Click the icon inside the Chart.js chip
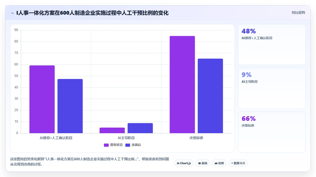The height and width of the screenshot is (177, 316). [178, 163]
